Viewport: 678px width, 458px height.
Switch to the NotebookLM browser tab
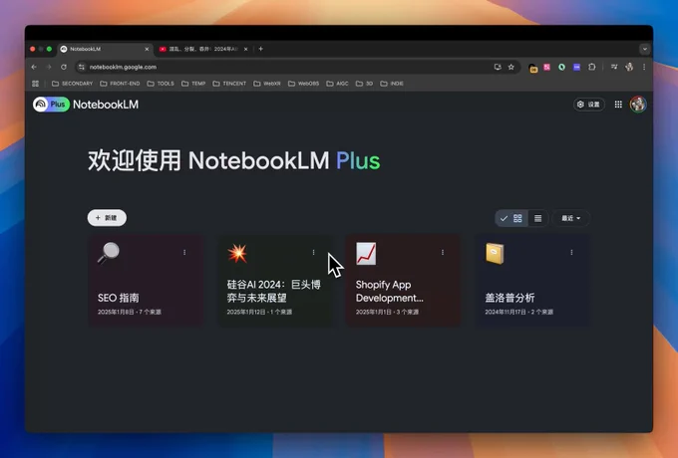105,49
